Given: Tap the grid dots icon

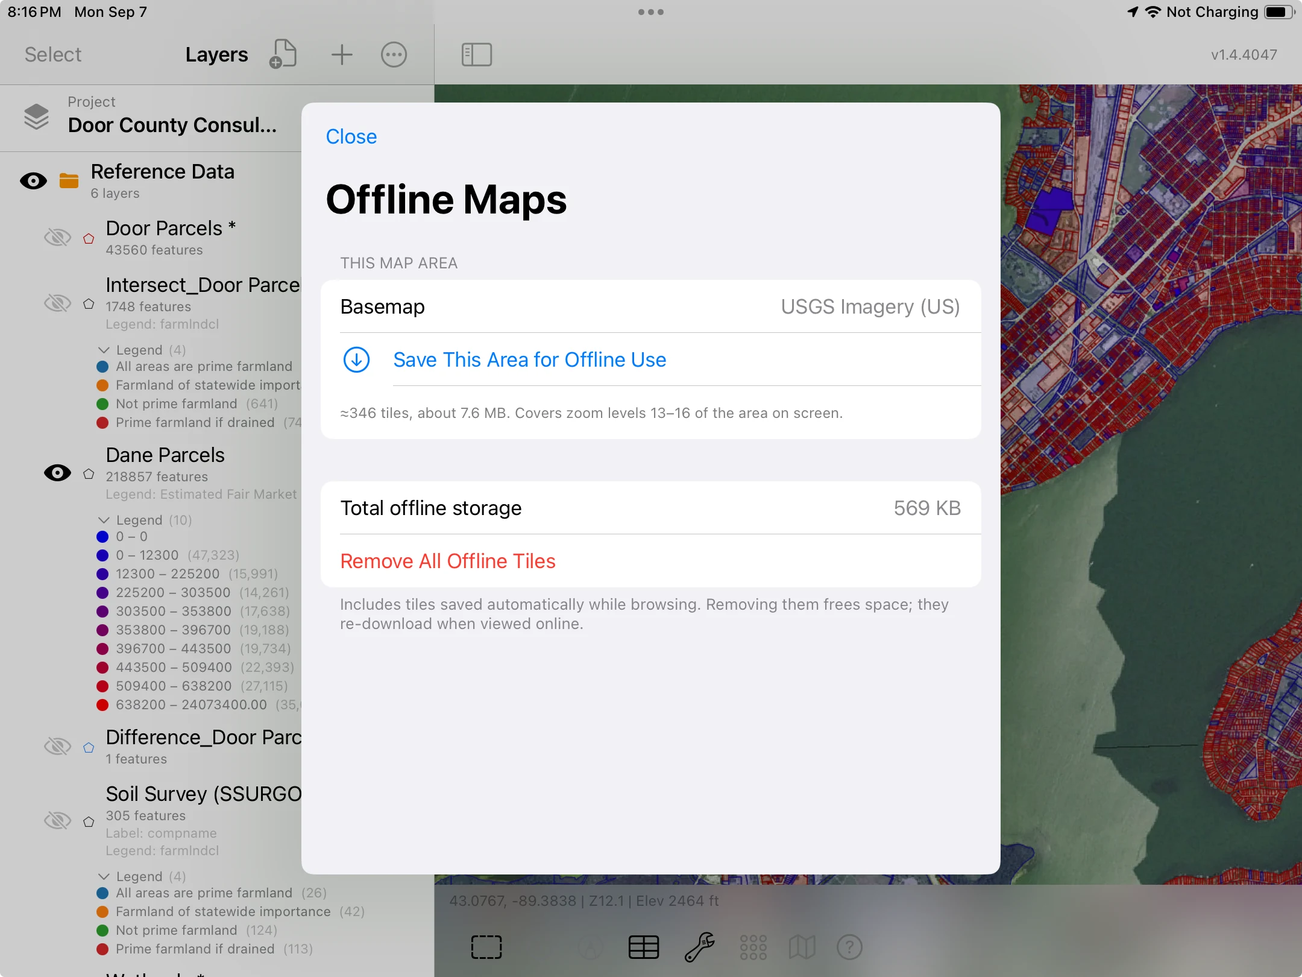Looking at the screenshot, I should [x=753, y=947].
